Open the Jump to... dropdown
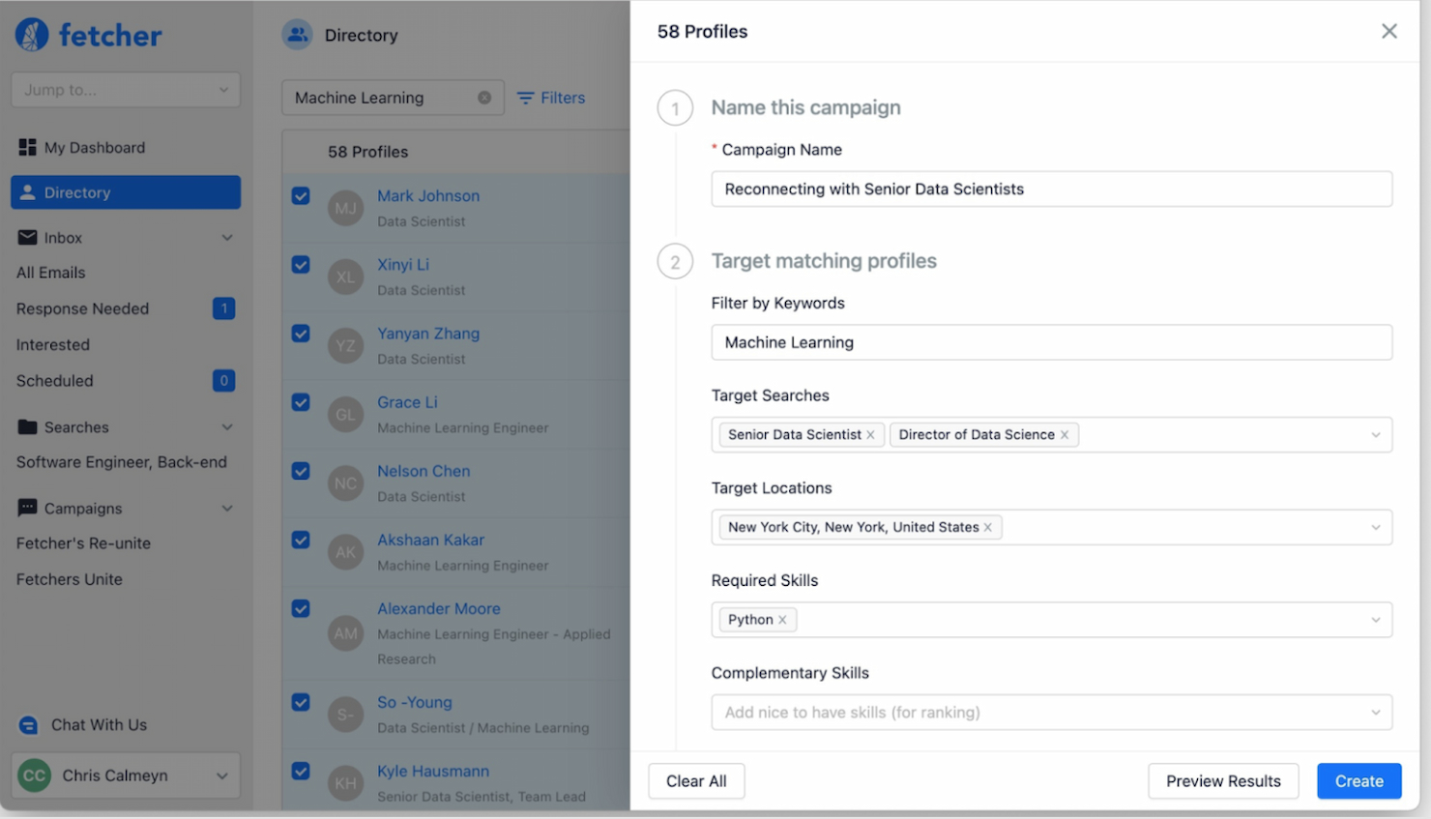The image size is (1431, 819). (125, 89)
